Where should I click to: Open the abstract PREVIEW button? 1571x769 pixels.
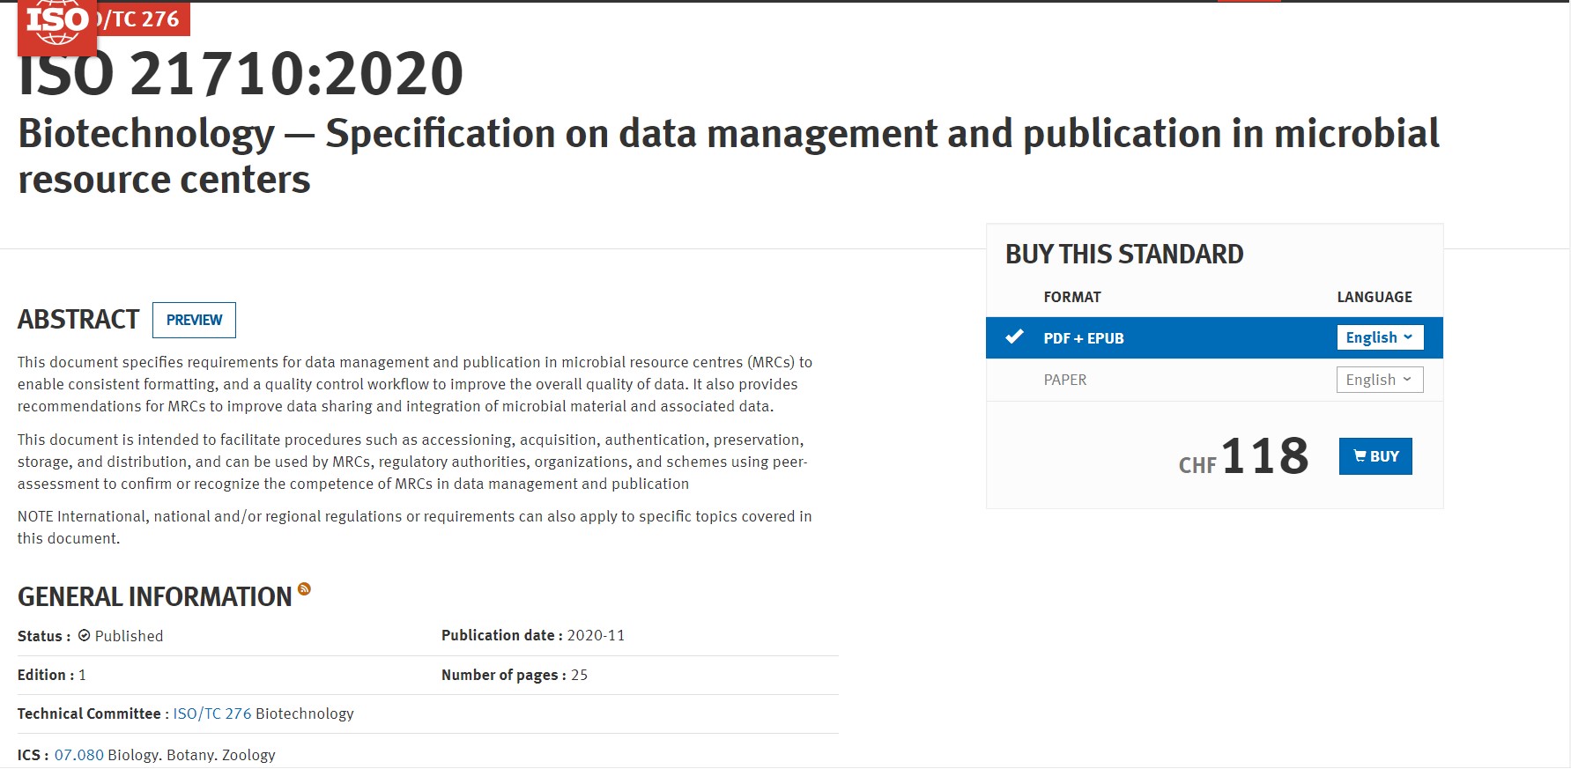coord(194,320)
